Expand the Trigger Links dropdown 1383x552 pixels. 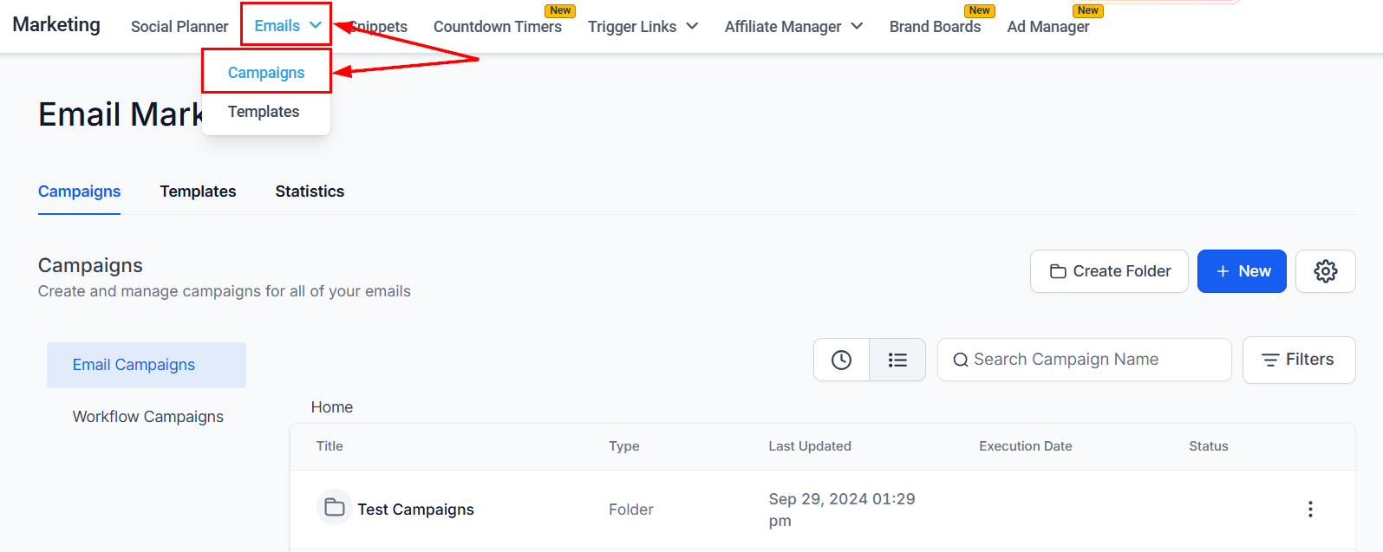pyautogui.click(x=643, y=27)
